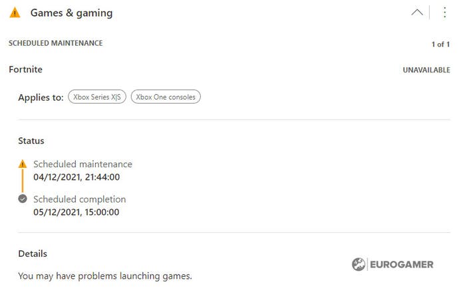Select the Xbox One consoles platform tag
459x296 pixels.
point(166,97)
